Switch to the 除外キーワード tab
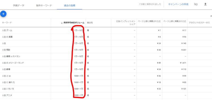The image size is (212, 100). [44, 6]
